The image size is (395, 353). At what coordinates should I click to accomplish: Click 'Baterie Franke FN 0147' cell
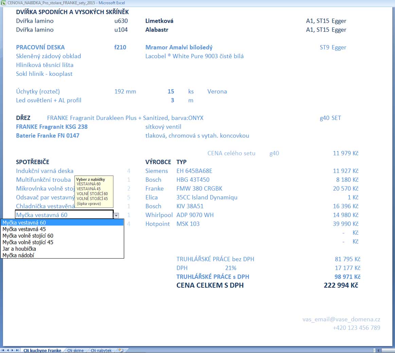point(48,136)
